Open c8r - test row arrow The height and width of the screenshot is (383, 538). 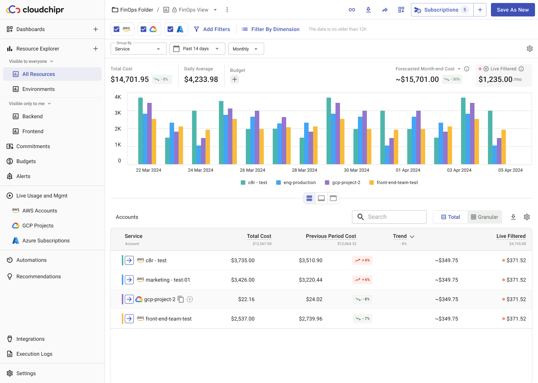(x=129, y=260)
